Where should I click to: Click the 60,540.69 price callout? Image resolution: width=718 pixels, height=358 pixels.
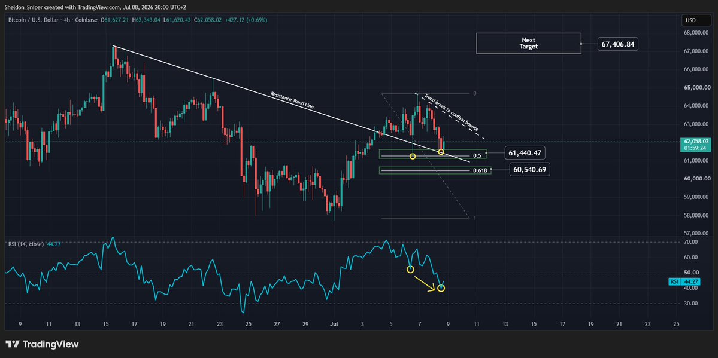(x=530, y=170)
